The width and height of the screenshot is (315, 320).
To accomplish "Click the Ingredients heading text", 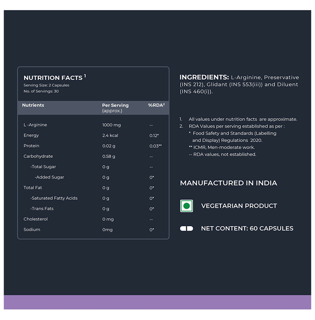I will tap(204, 77).
